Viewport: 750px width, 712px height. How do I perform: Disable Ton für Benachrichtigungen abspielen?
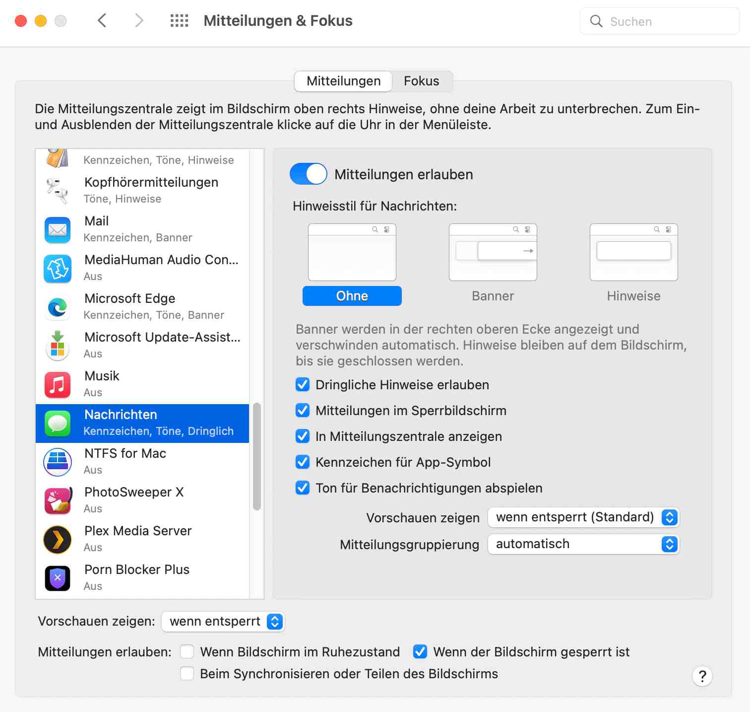coord(303,488)
